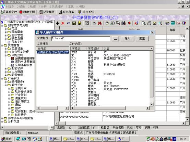
Task: Open the 分析 menu
Action: coord(43,7)
